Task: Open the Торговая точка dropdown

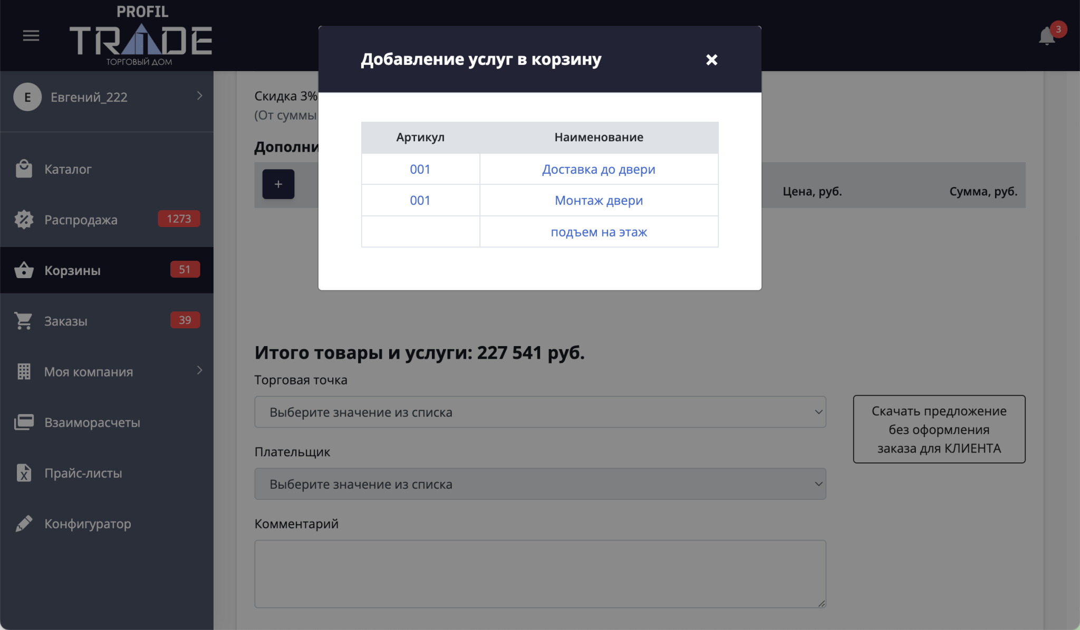Action: pos(539,412)
